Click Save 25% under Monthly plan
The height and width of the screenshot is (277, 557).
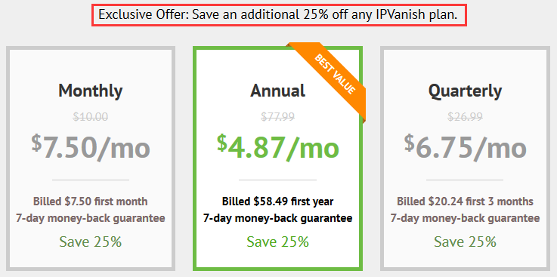click(91, 242)
